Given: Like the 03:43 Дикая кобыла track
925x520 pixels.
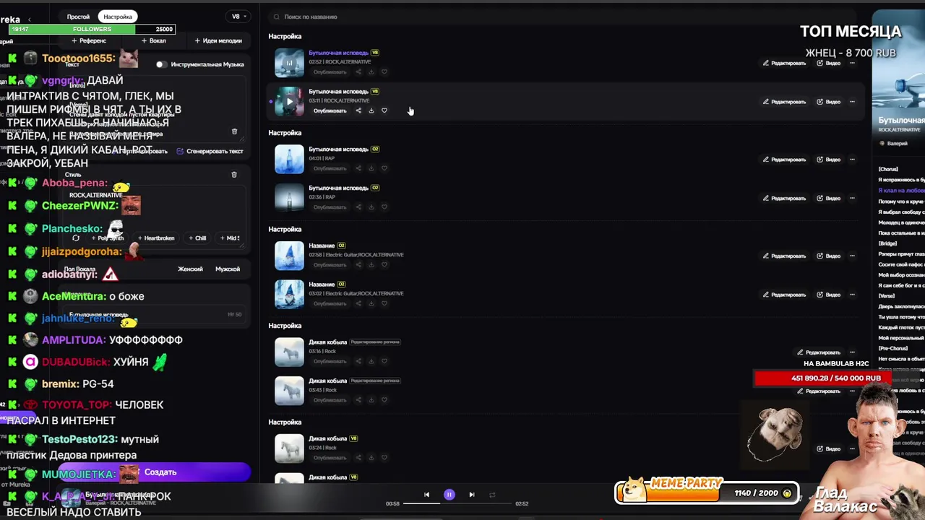Looking at the screenshot, I should click(x=384, y=400).
